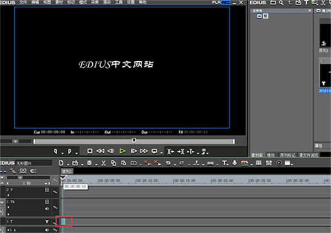Click the Cut scissors icon
Image resolution: width=331 pixels, height=233 pixels.
click(104, 163)
